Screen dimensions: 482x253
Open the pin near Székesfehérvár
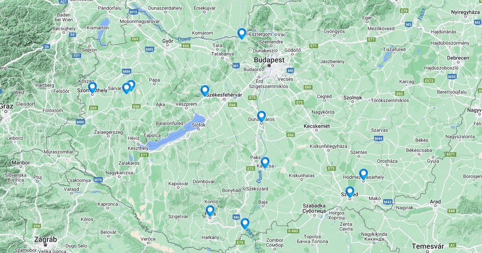pyautogui.click(x=205, y=91)
